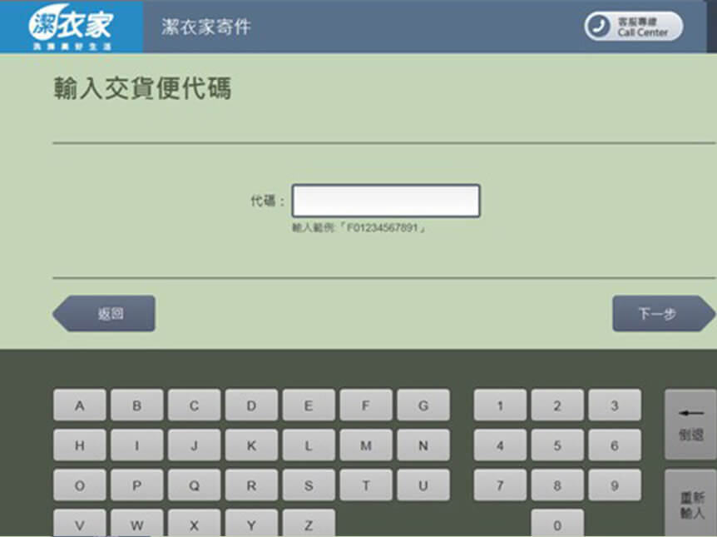Click the 潔衣家 logo
This screenshot has width=717, height=537.
(71, 27)
